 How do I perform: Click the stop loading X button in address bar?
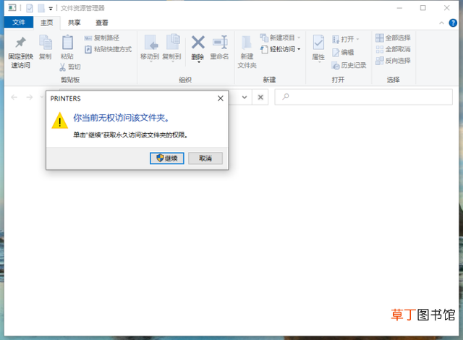[x=260, y=97]
